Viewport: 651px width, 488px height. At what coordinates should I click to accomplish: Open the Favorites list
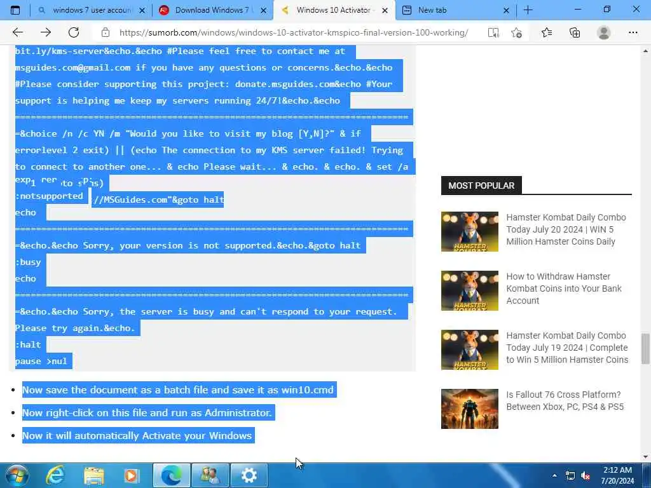coord(547,32)
